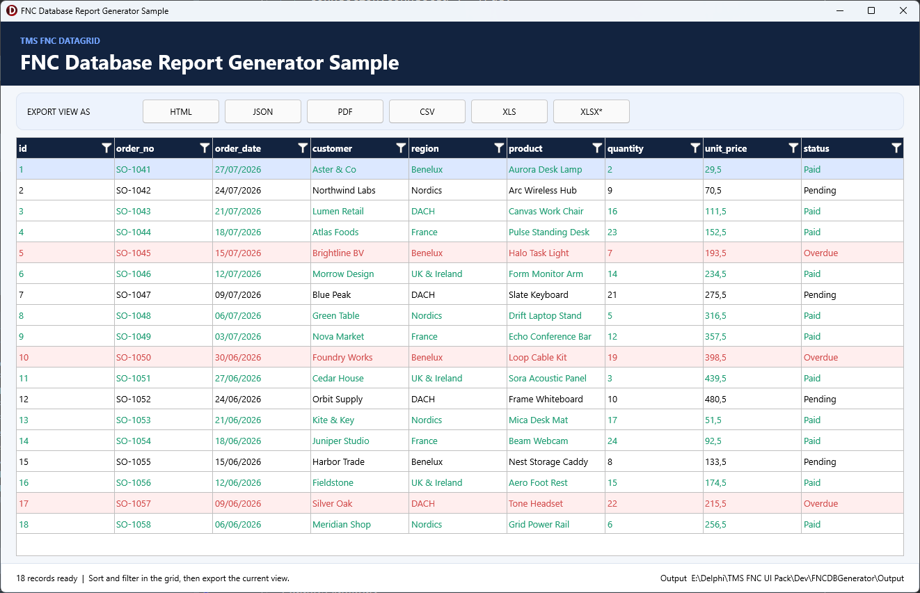Click the Drift Laptop Stand cell
Viewport: 920px width, 593px height.
[556, 315]
